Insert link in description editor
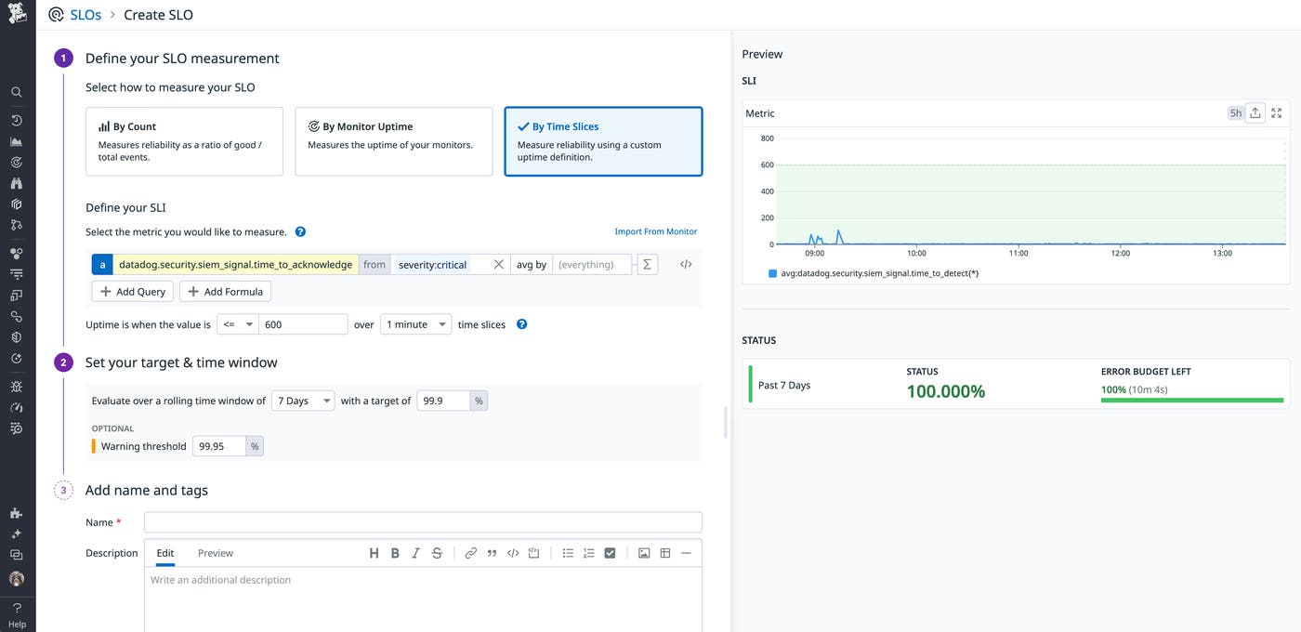Screen dimensions: 1301x632 coord(470,553)
